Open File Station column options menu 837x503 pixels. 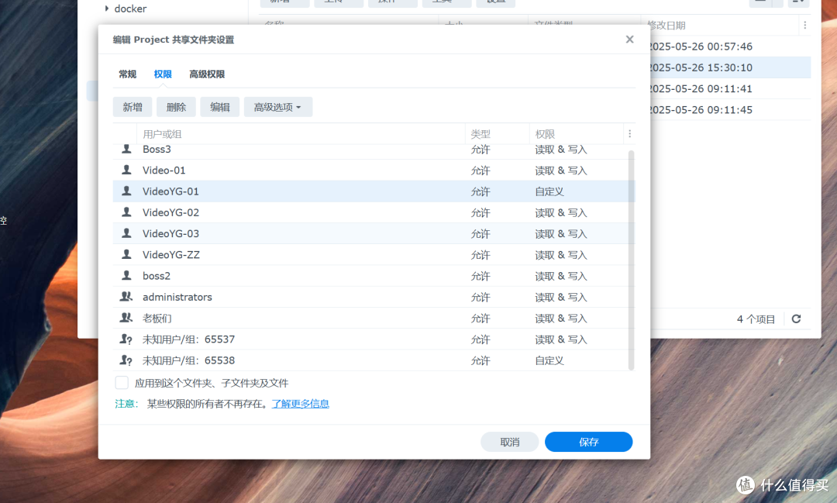(805, 25)
